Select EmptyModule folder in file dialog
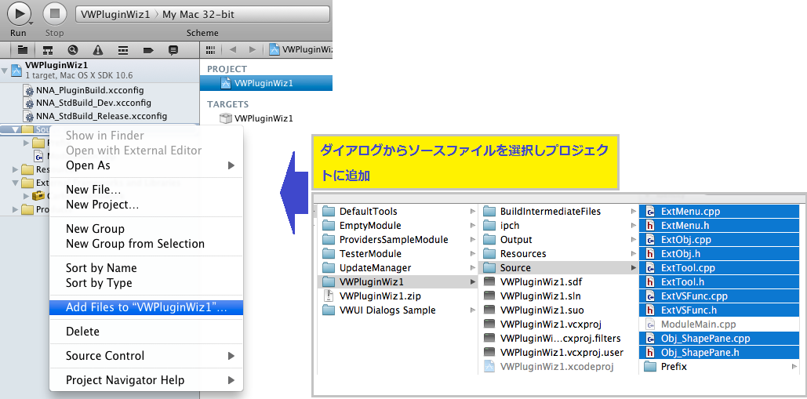 click(x=398, y=225)
